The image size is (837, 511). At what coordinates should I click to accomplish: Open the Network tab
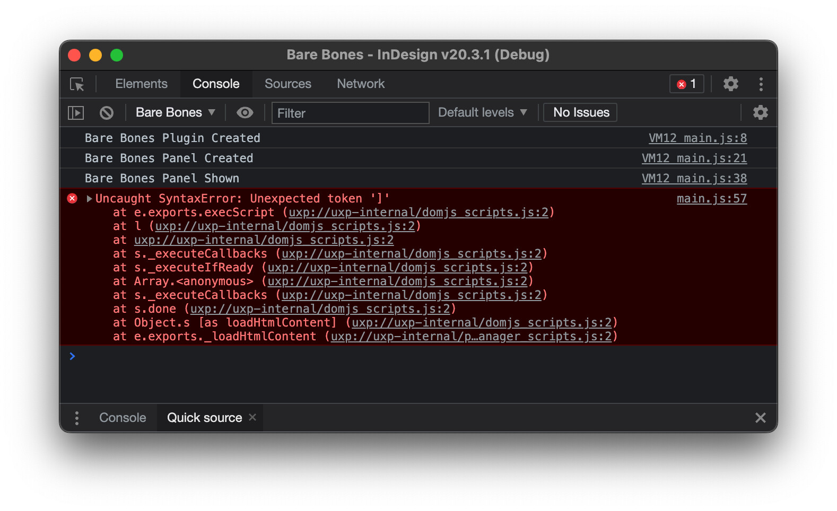[361, 84]
